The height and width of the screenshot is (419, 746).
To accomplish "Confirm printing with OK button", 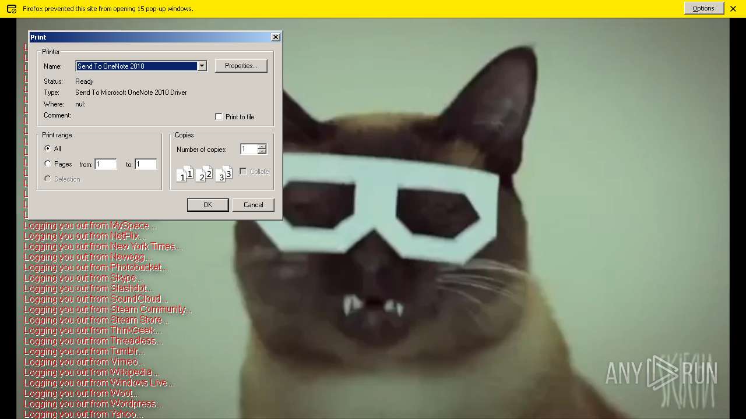I will [x=207, y=205].
